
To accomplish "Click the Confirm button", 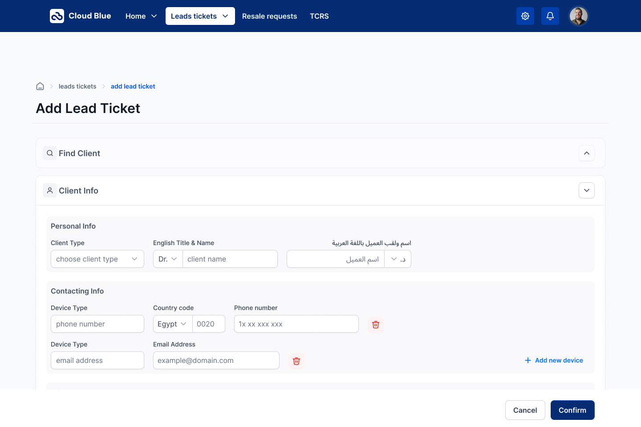I will pyautogui.click(x=572, y=410).
